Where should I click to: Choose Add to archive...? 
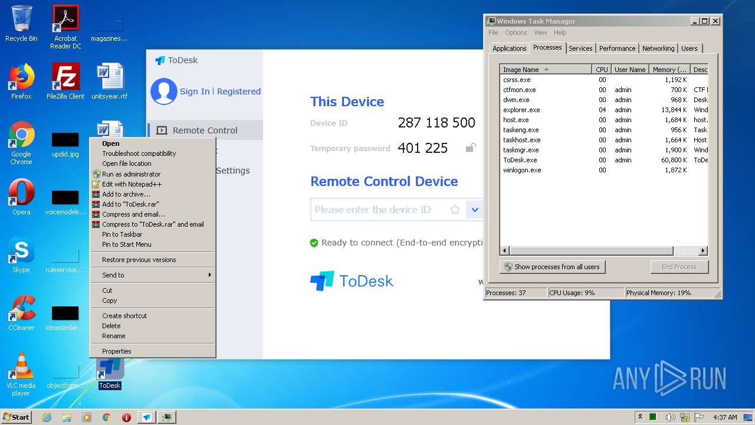[153, 194]
